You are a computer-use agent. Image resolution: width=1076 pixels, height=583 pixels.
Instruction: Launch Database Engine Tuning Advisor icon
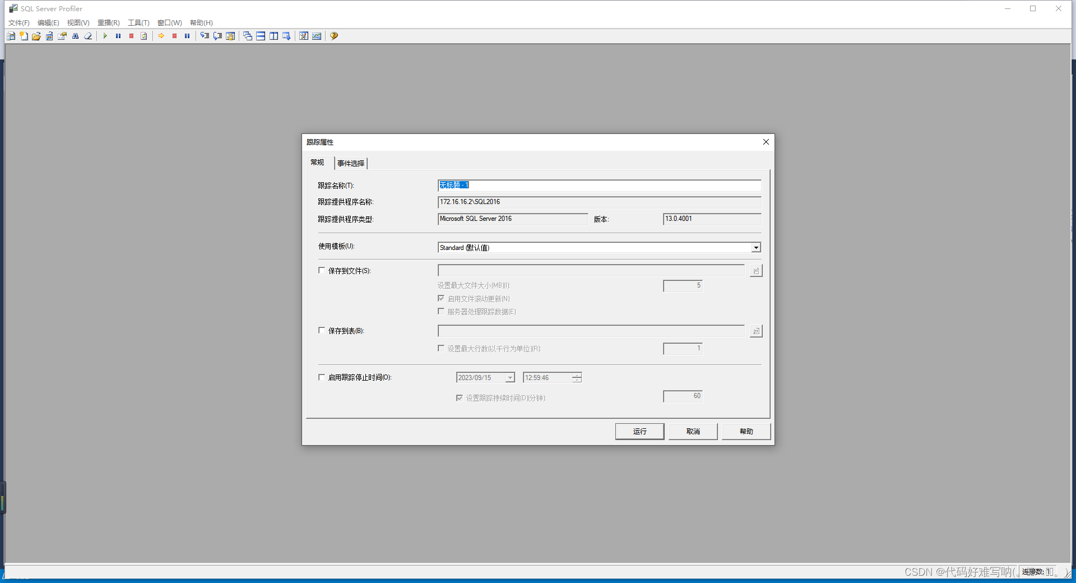point(304,36)
